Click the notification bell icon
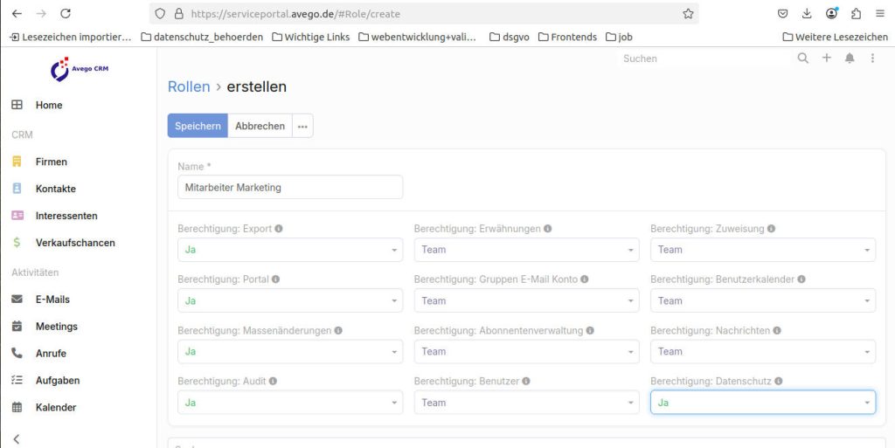895x448 pixels. click(x=850, y=59)
